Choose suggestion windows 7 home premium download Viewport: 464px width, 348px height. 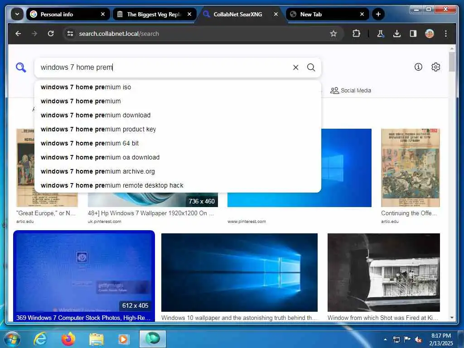coord(178,115)
